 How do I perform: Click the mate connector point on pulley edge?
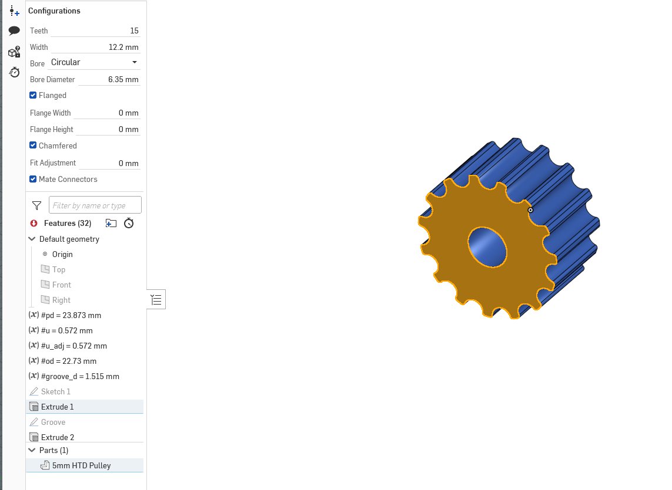(x=530, y=210)
